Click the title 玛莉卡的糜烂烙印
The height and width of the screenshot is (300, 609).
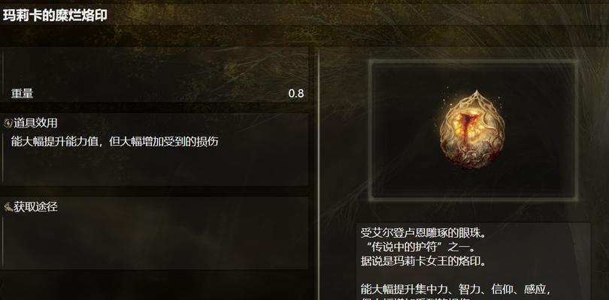pyautogui.click(x=55, y=15)
